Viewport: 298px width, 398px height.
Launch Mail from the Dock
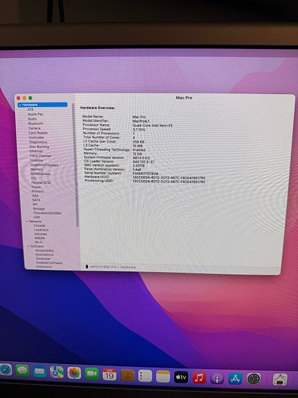39,372
